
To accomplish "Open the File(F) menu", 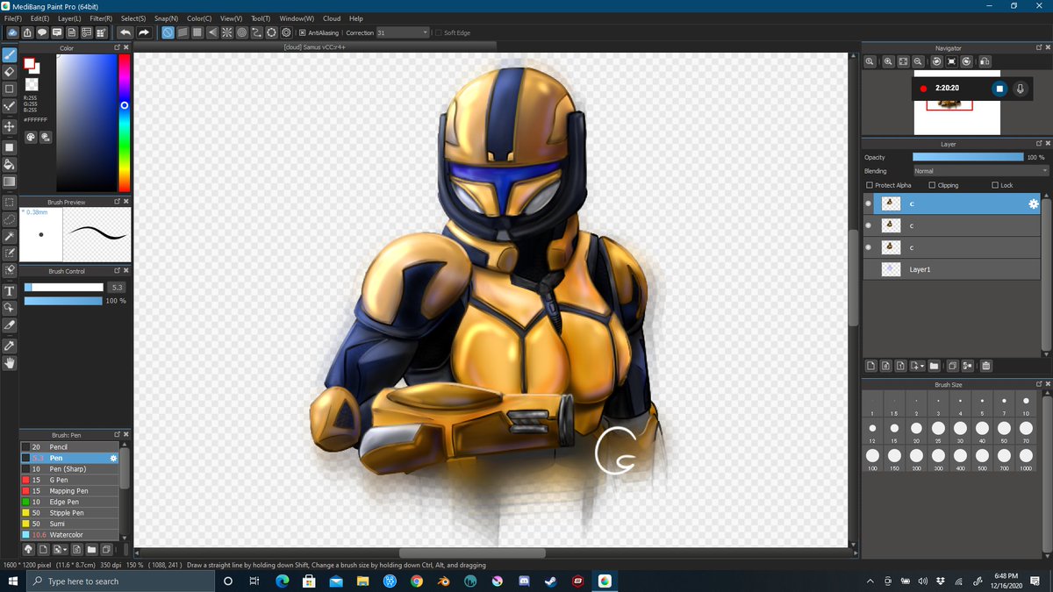I will point(12,18).
